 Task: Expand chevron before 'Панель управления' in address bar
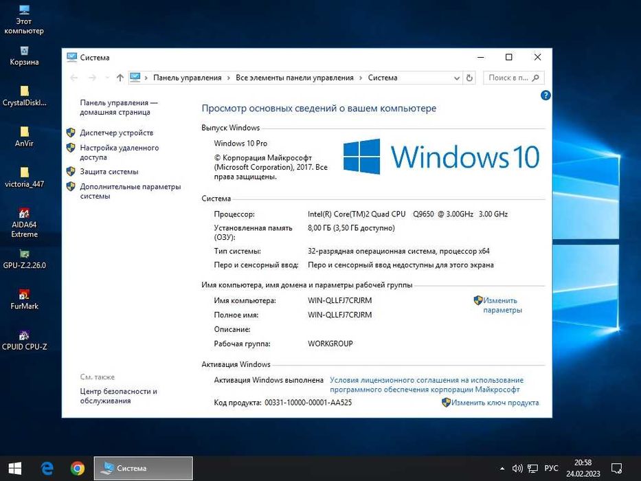(146, 78)
